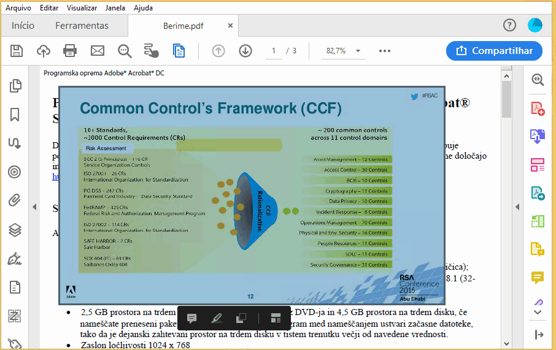The height and width of the screenshot is (350, 556).
Task: Open the find text magnifier
Action: 125,51
